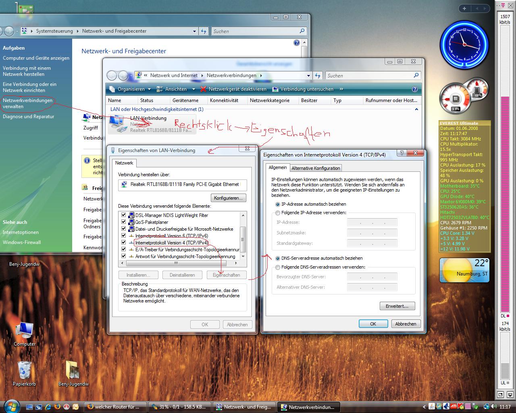Open the Ansichten dropdown arrow
Screen dimensions: 516x413
pyautogui.click(x=193, y=89)
